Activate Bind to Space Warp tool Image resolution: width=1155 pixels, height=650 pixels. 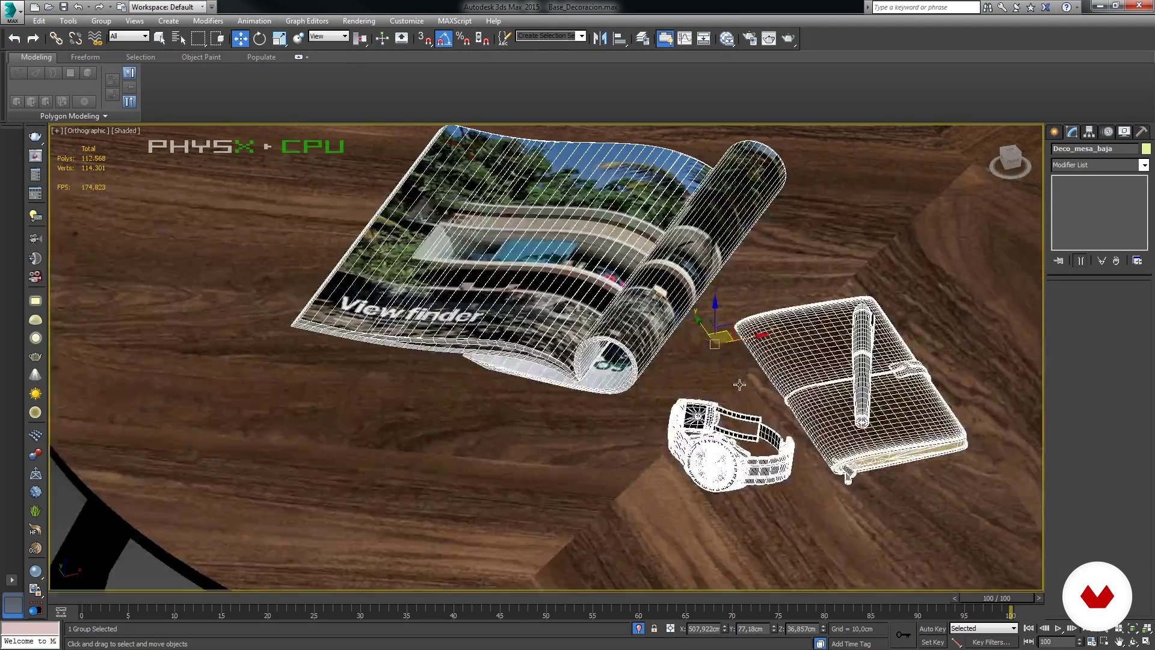(95, 39)
